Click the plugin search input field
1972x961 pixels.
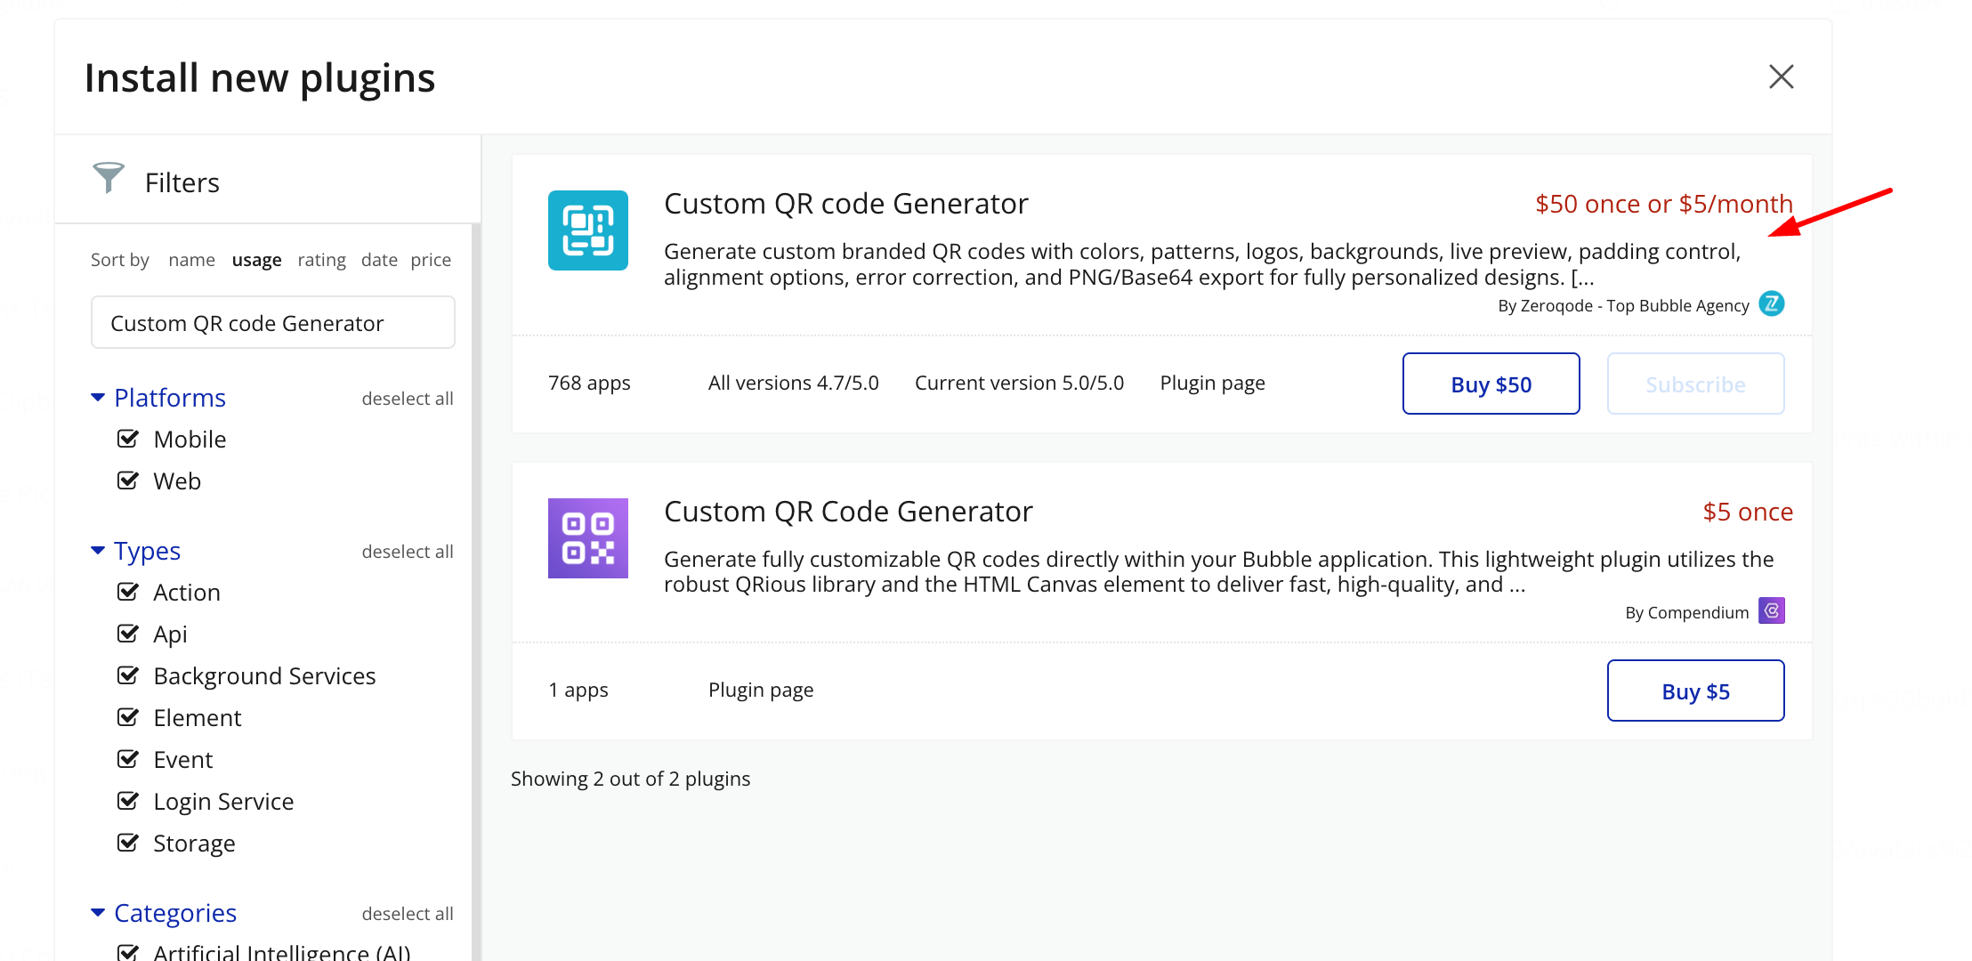[x=272, y=323]
